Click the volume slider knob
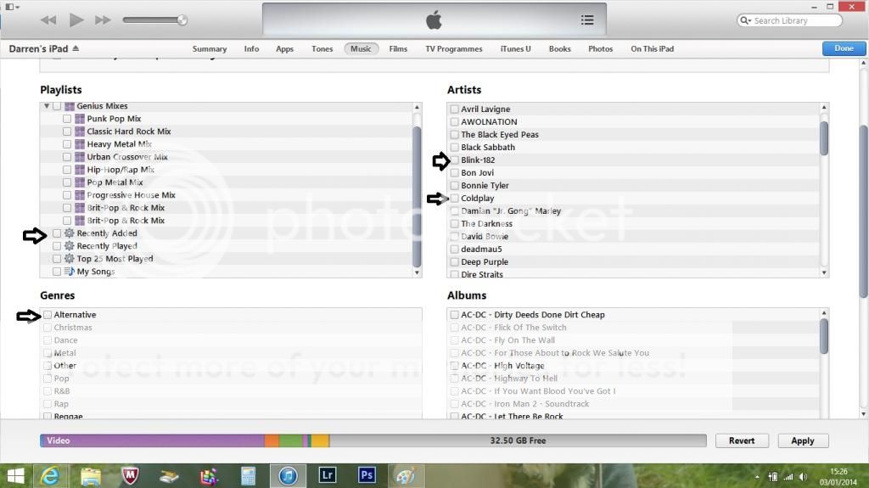 pyautogui.click(x=182, y=20)
